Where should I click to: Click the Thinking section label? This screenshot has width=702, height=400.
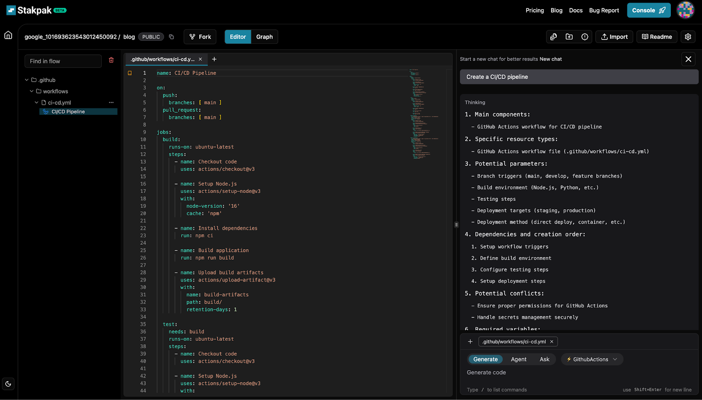(475, 102)
